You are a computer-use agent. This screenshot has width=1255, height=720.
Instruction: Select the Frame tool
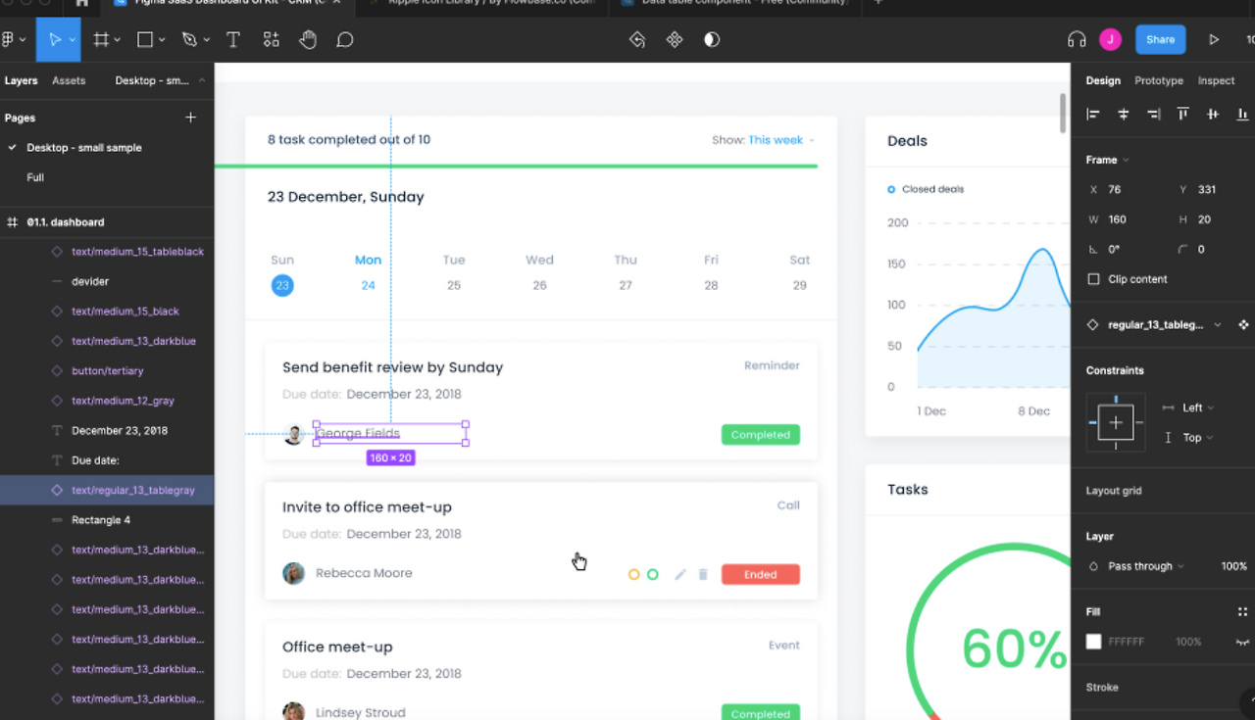(101, 40)
